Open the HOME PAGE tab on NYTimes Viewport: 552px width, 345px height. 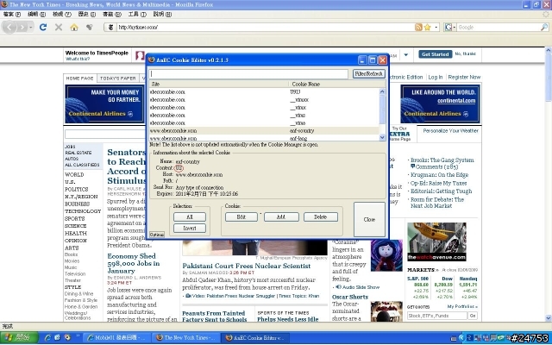tap(79, 78)
